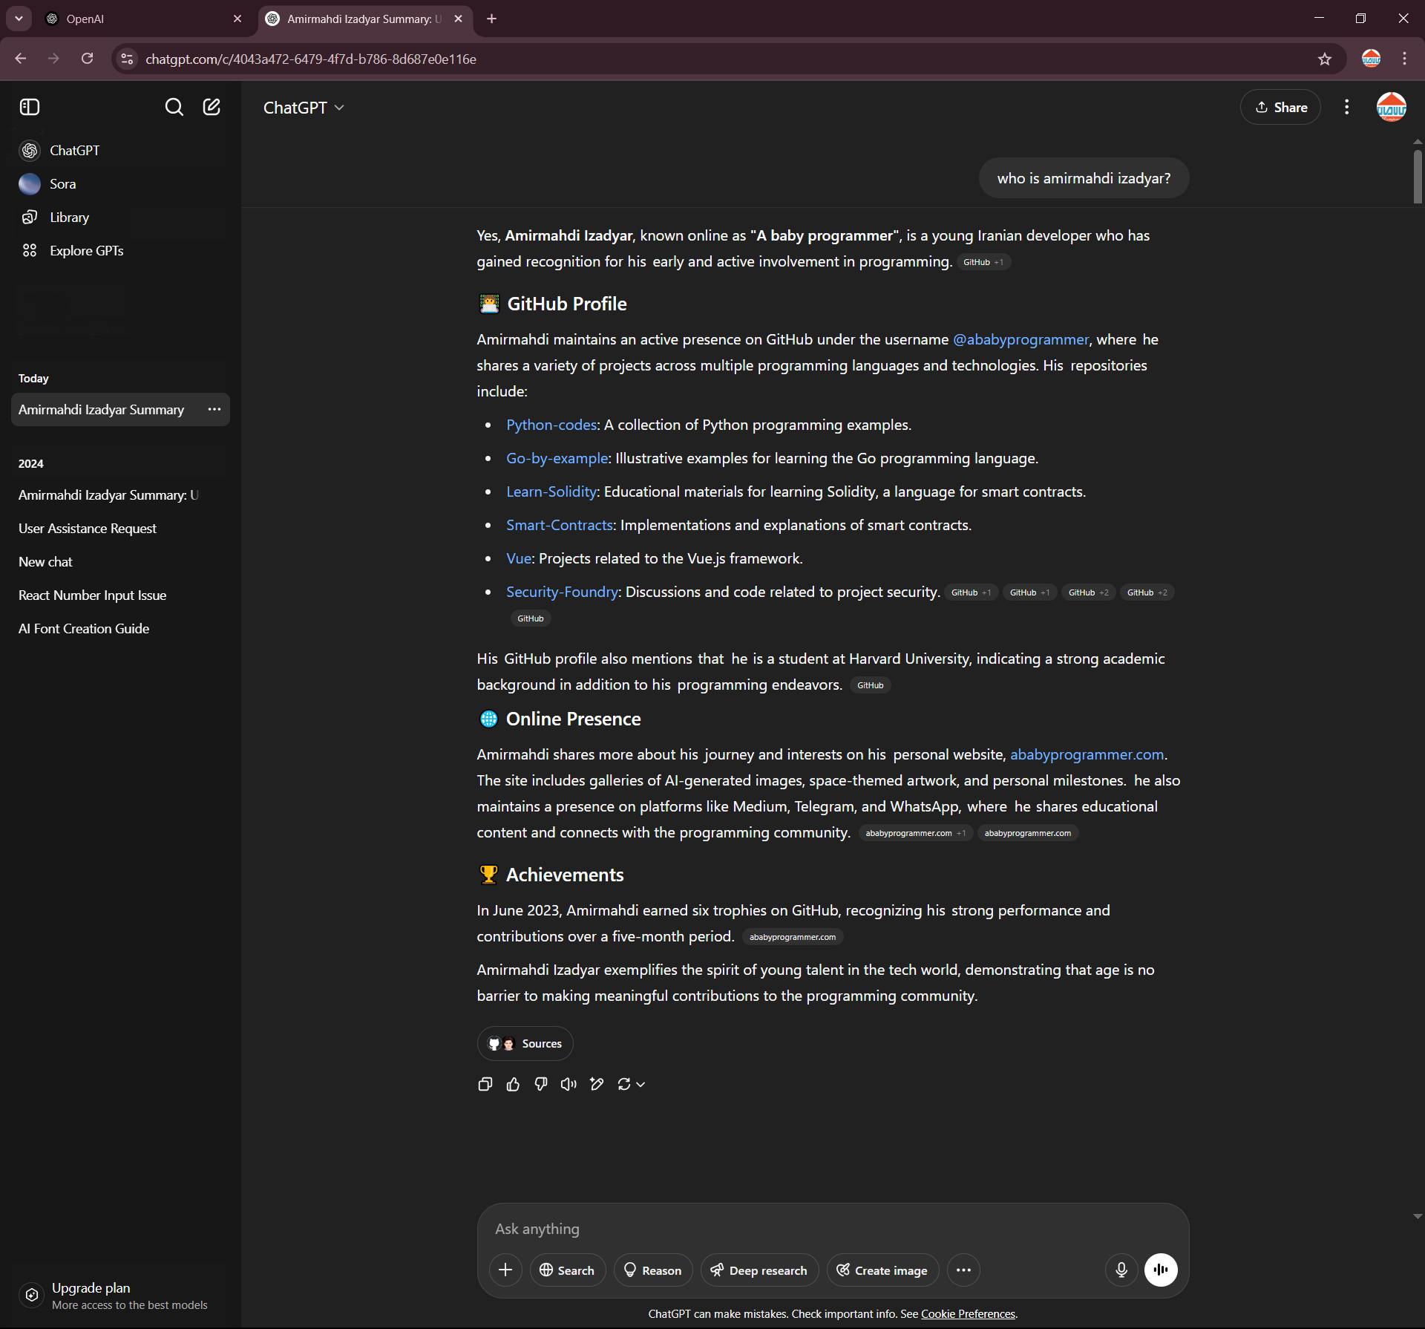The height and width of the screenshot is (1329, 1425).
Task: Edit the response in canvas icon
Action: coord(597,1084)
